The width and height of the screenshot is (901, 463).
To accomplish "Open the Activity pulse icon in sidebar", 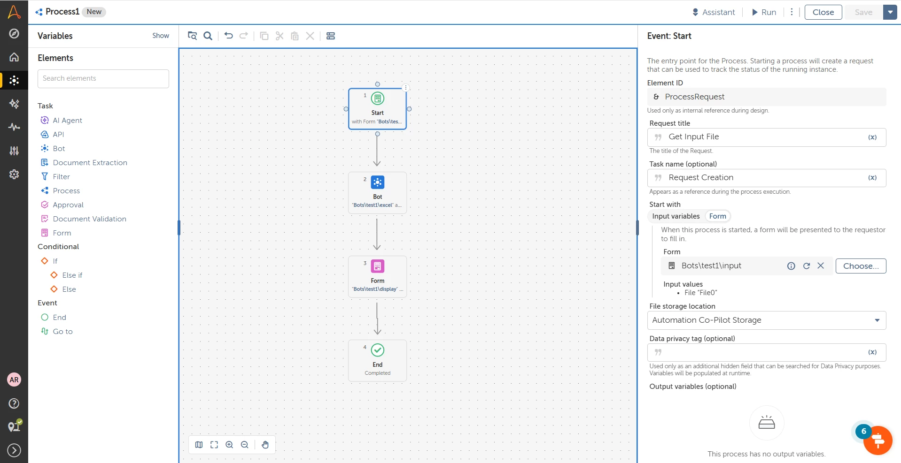I will tap(14, 127).
